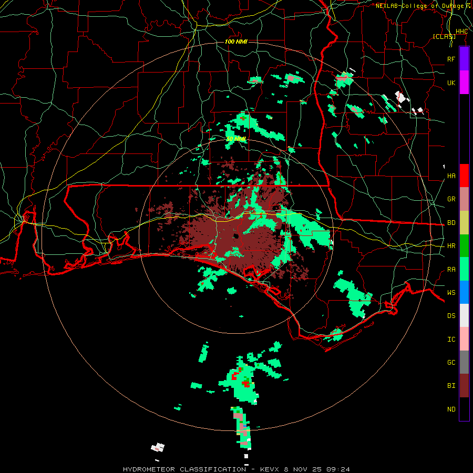Screen dimensions: 473x473
Task: Click the ND legend label
Action: (451, 409)
